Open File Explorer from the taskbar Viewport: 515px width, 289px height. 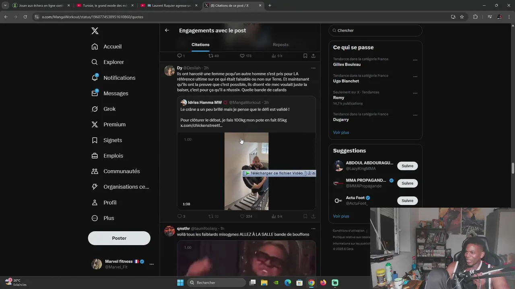click(264, 283)
